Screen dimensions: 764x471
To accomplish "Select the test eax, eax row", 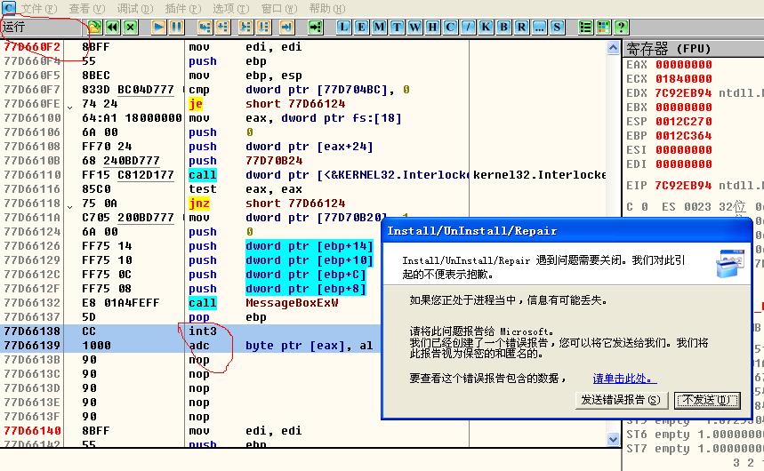I will [303, 189].
